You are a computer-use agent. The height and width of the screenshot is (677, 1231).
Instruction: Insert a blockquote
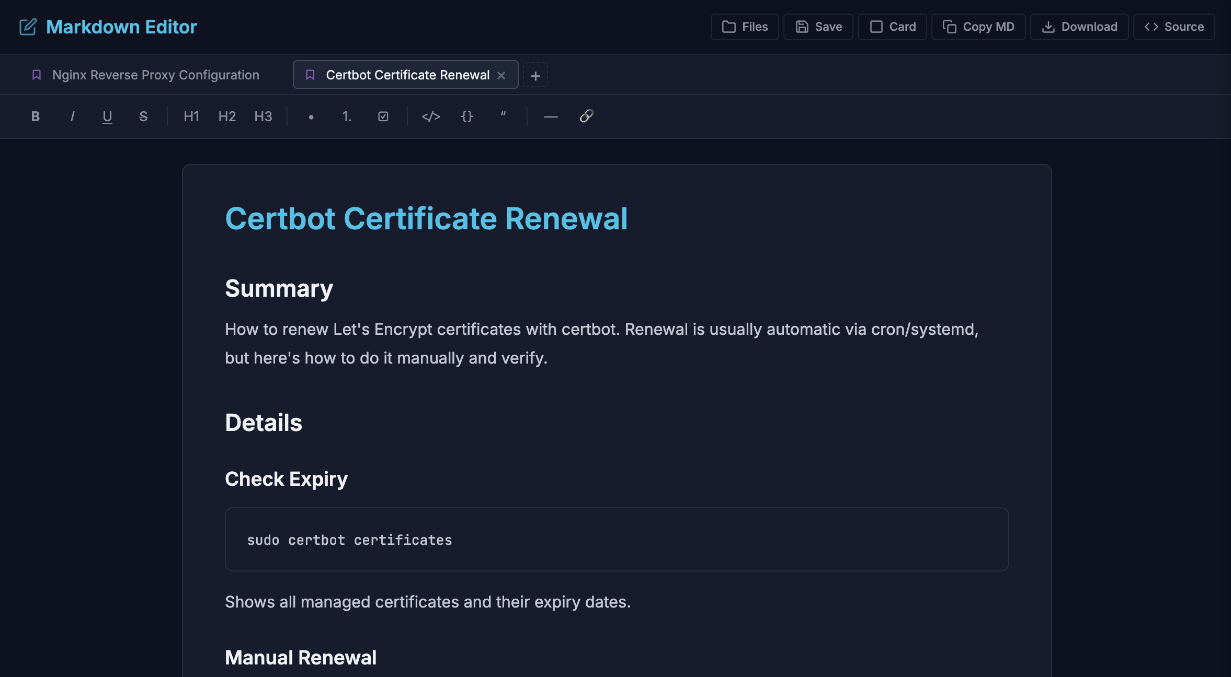(503, 116)
